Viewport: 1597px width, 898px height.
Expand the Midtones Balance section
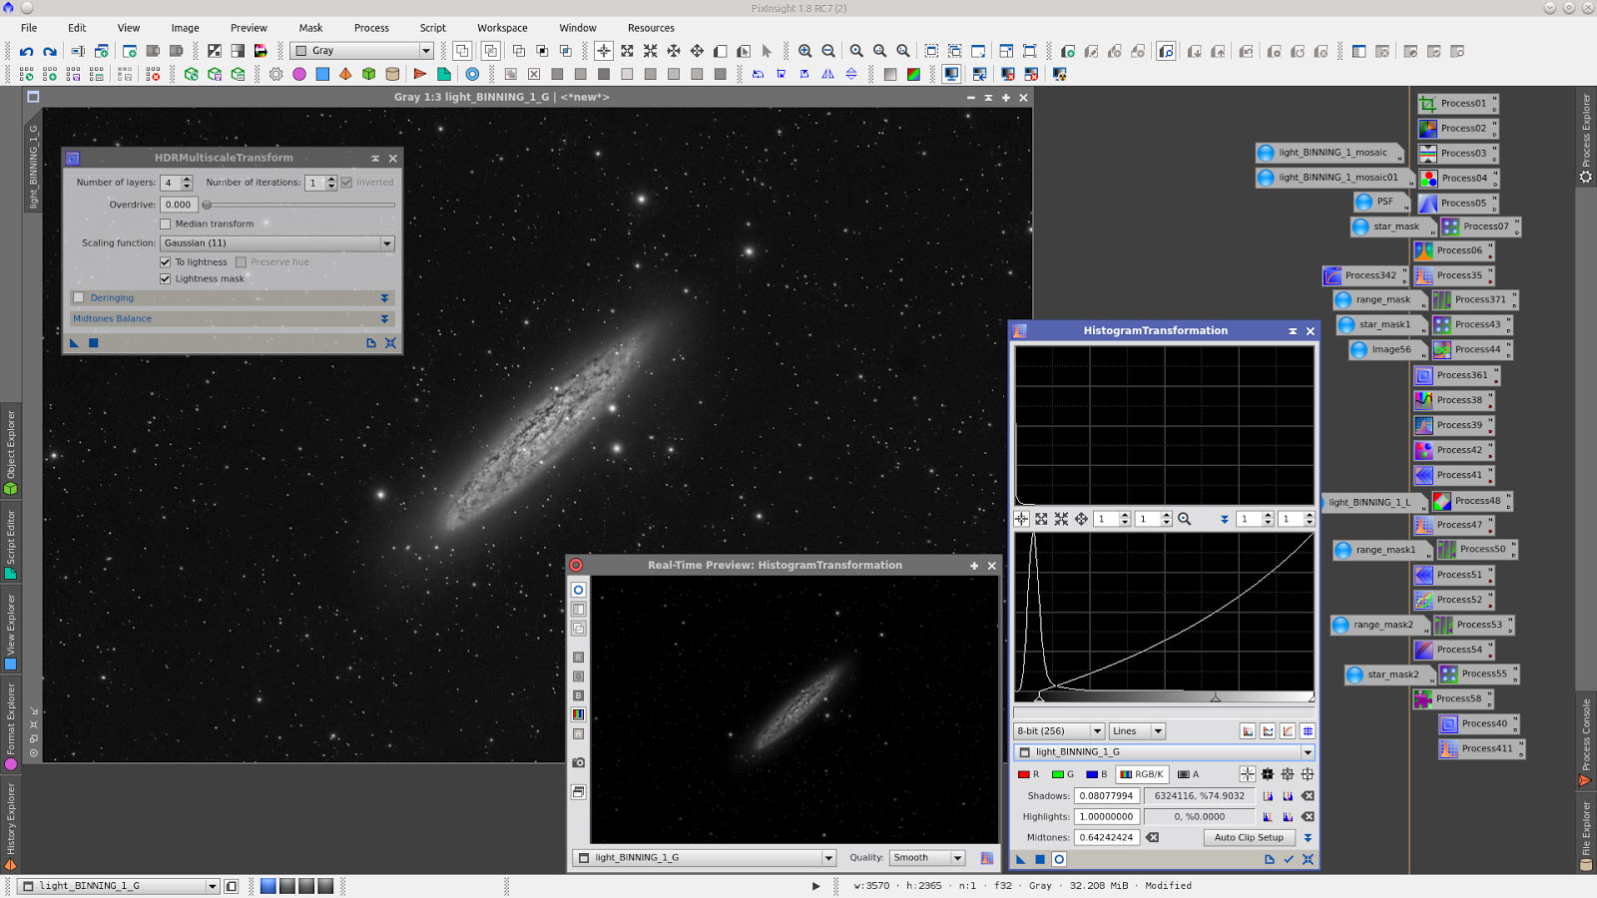click(384, 318)
